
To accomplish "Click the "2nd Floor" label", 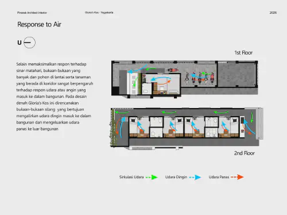I will (x=245, y=153).
